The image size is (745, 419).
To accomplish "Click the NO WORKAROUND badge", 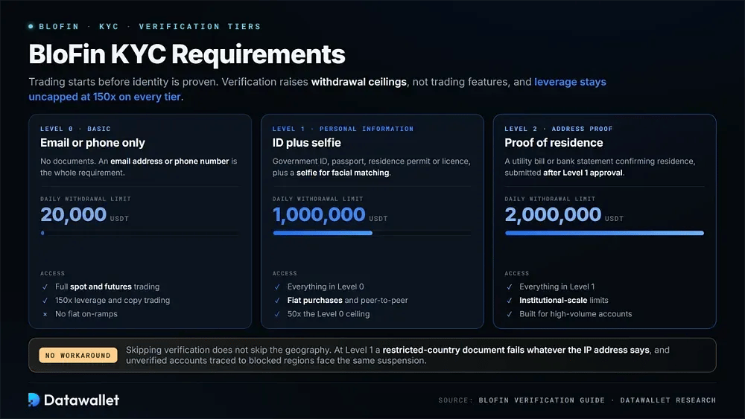I will point(78,355).
